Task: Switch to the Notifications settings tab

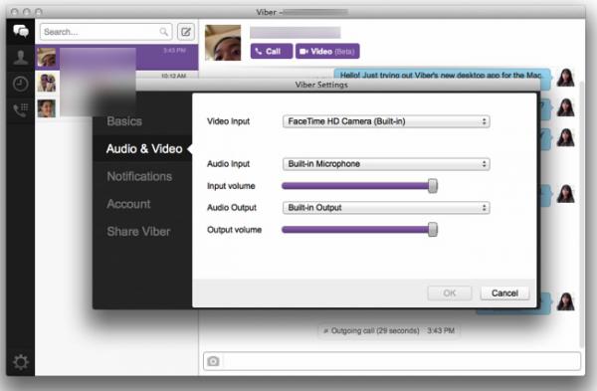Action: click(x=139, y=177)
